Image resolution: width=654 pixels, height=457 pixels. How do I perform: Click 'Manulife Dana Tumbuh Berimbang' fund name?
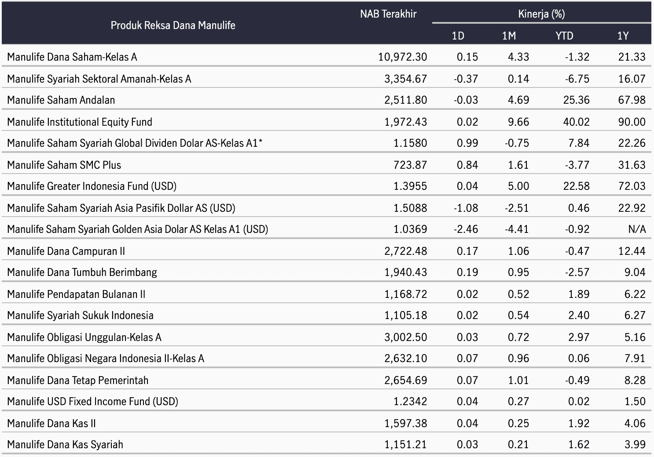pyautogui.click(x=82, y=272)
